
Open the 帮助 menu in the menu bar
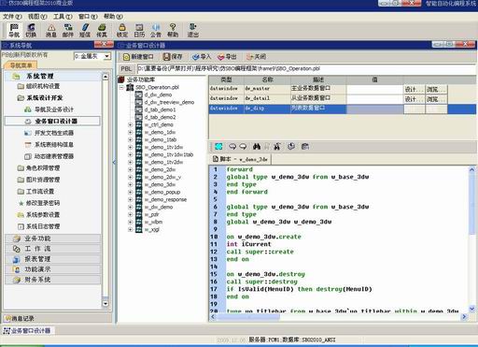[x=113, y=17]
